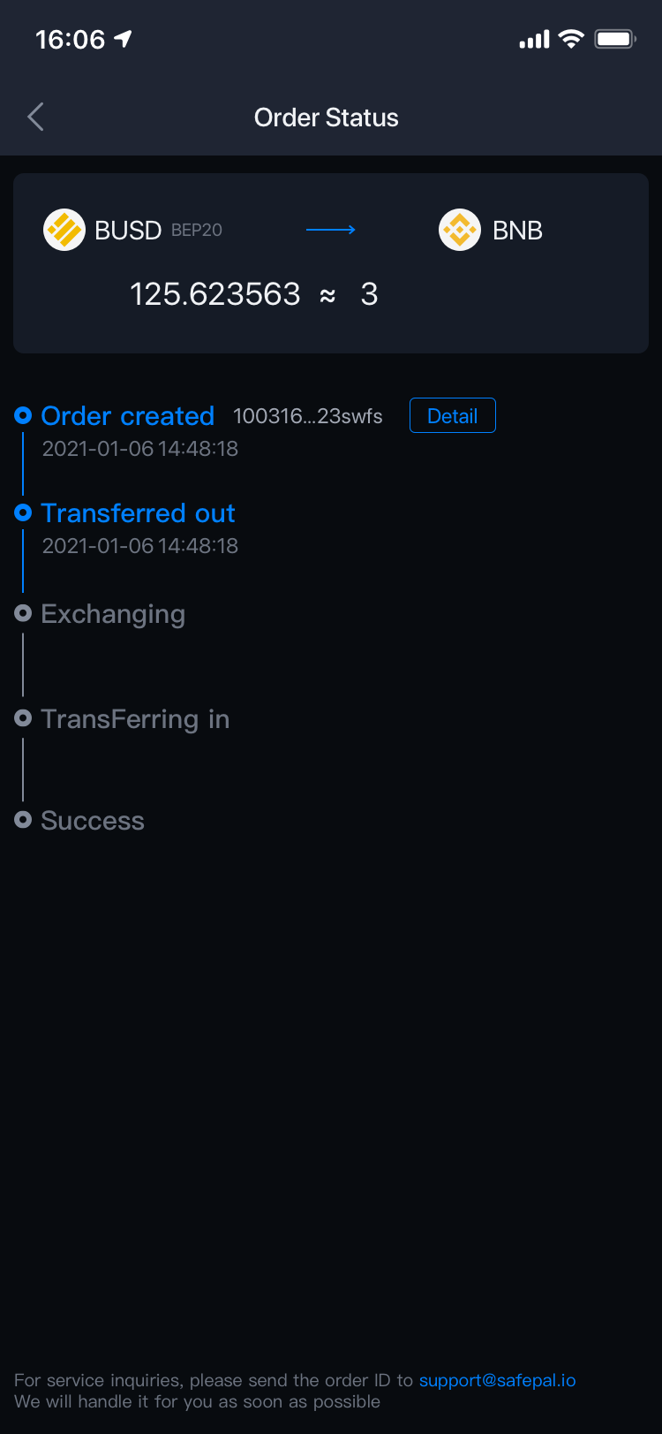Image resolution: width=662 pixels, height=1434 pixels.
Task: Select the Transferred out step marker
Action: pyautogui.click(x=24, y=512)
